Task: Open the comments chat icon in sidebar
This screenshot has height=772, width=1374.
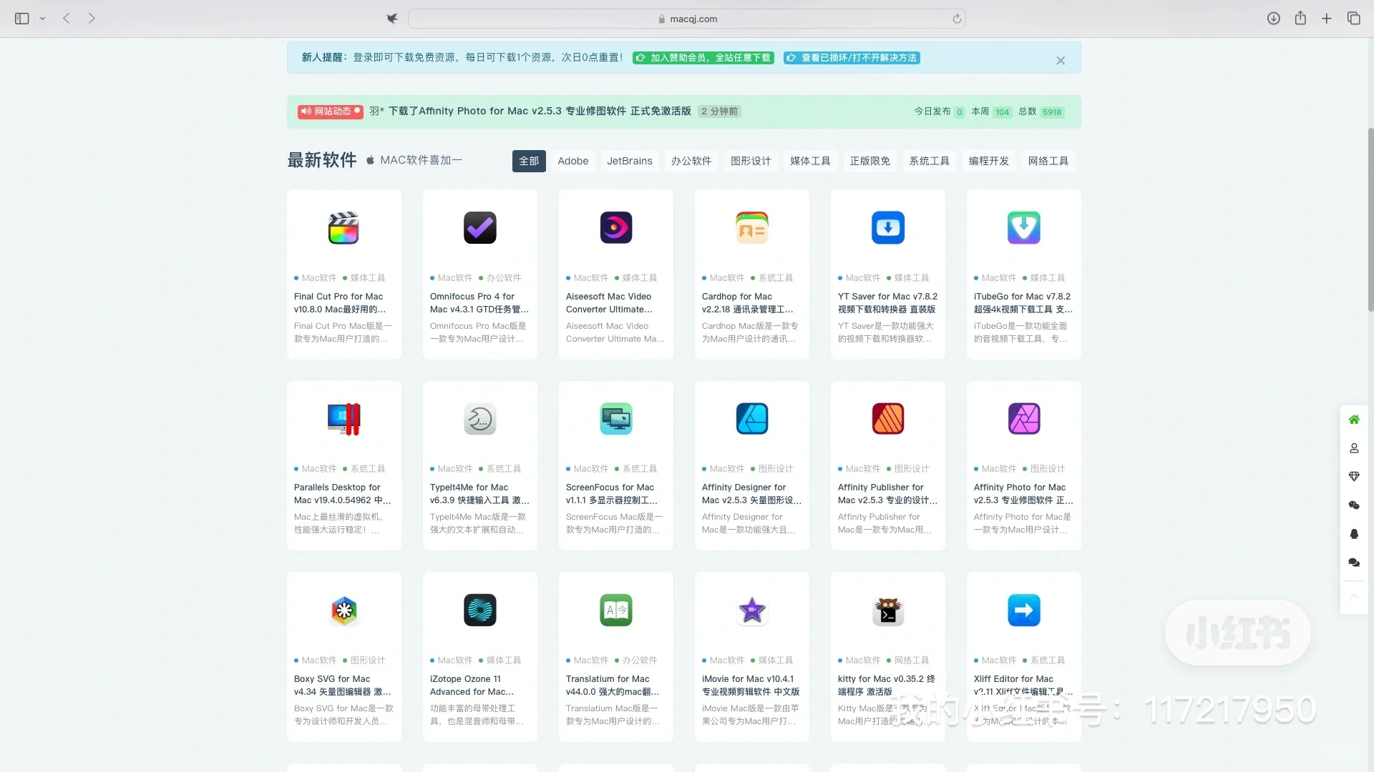Action: [1354, 563]
